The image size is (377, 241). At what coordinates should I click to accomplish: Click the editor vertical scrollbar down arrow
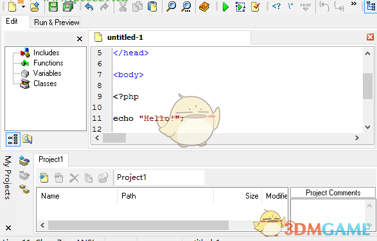click(367, 127)
